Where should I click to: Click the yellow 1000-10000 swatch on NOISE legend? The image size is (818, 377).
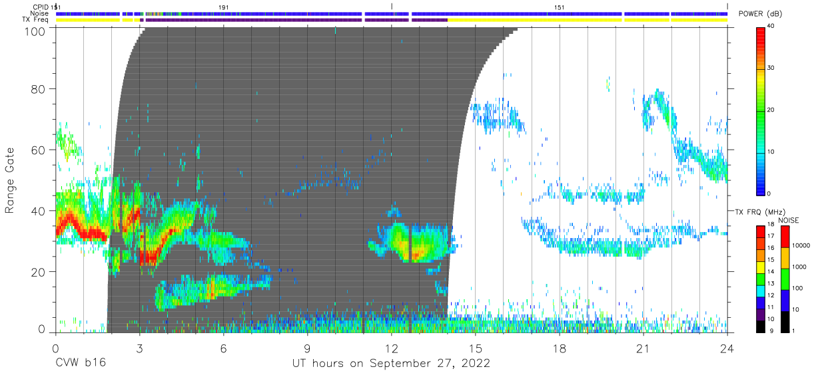pyautogui.click(x=785, y=257)
